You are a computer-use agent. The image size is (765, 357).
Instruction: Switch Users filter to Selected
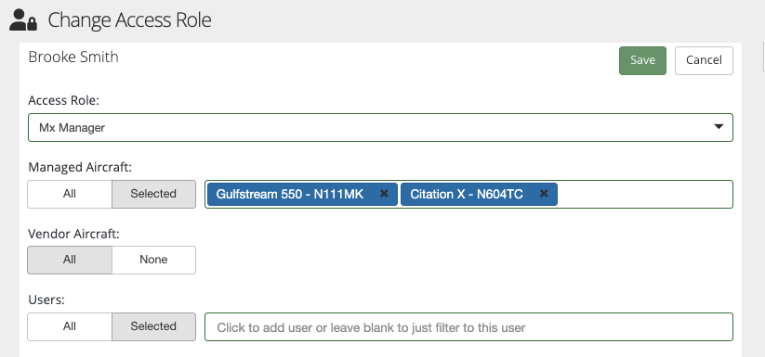coord(153,326)
